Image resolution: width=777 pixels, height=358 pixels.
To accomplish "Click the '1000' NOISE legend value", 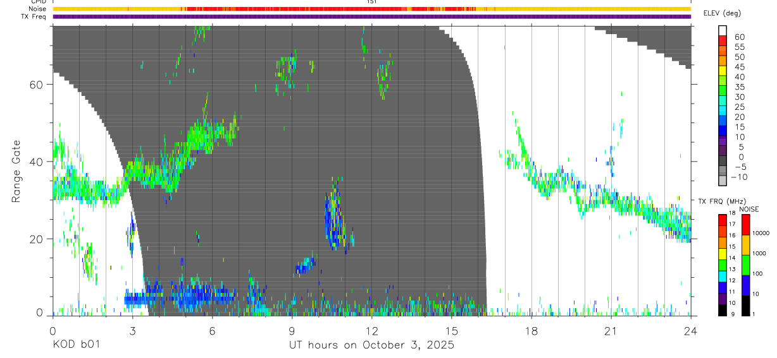I will [759, 253].
